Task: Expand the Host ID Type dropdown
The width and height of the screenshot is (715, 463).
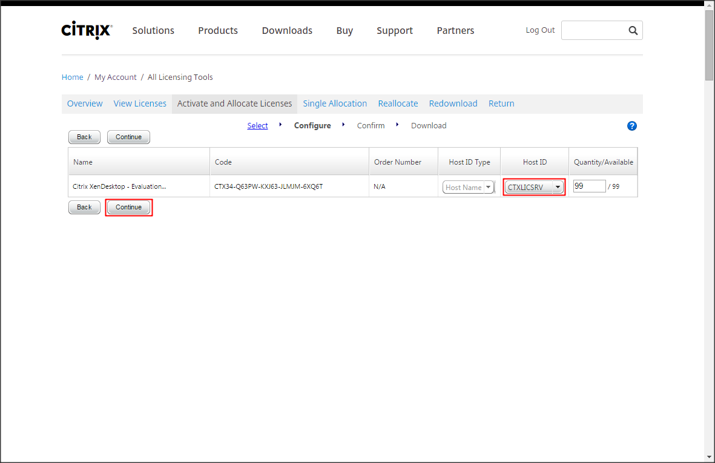Action: click(488, 188)
